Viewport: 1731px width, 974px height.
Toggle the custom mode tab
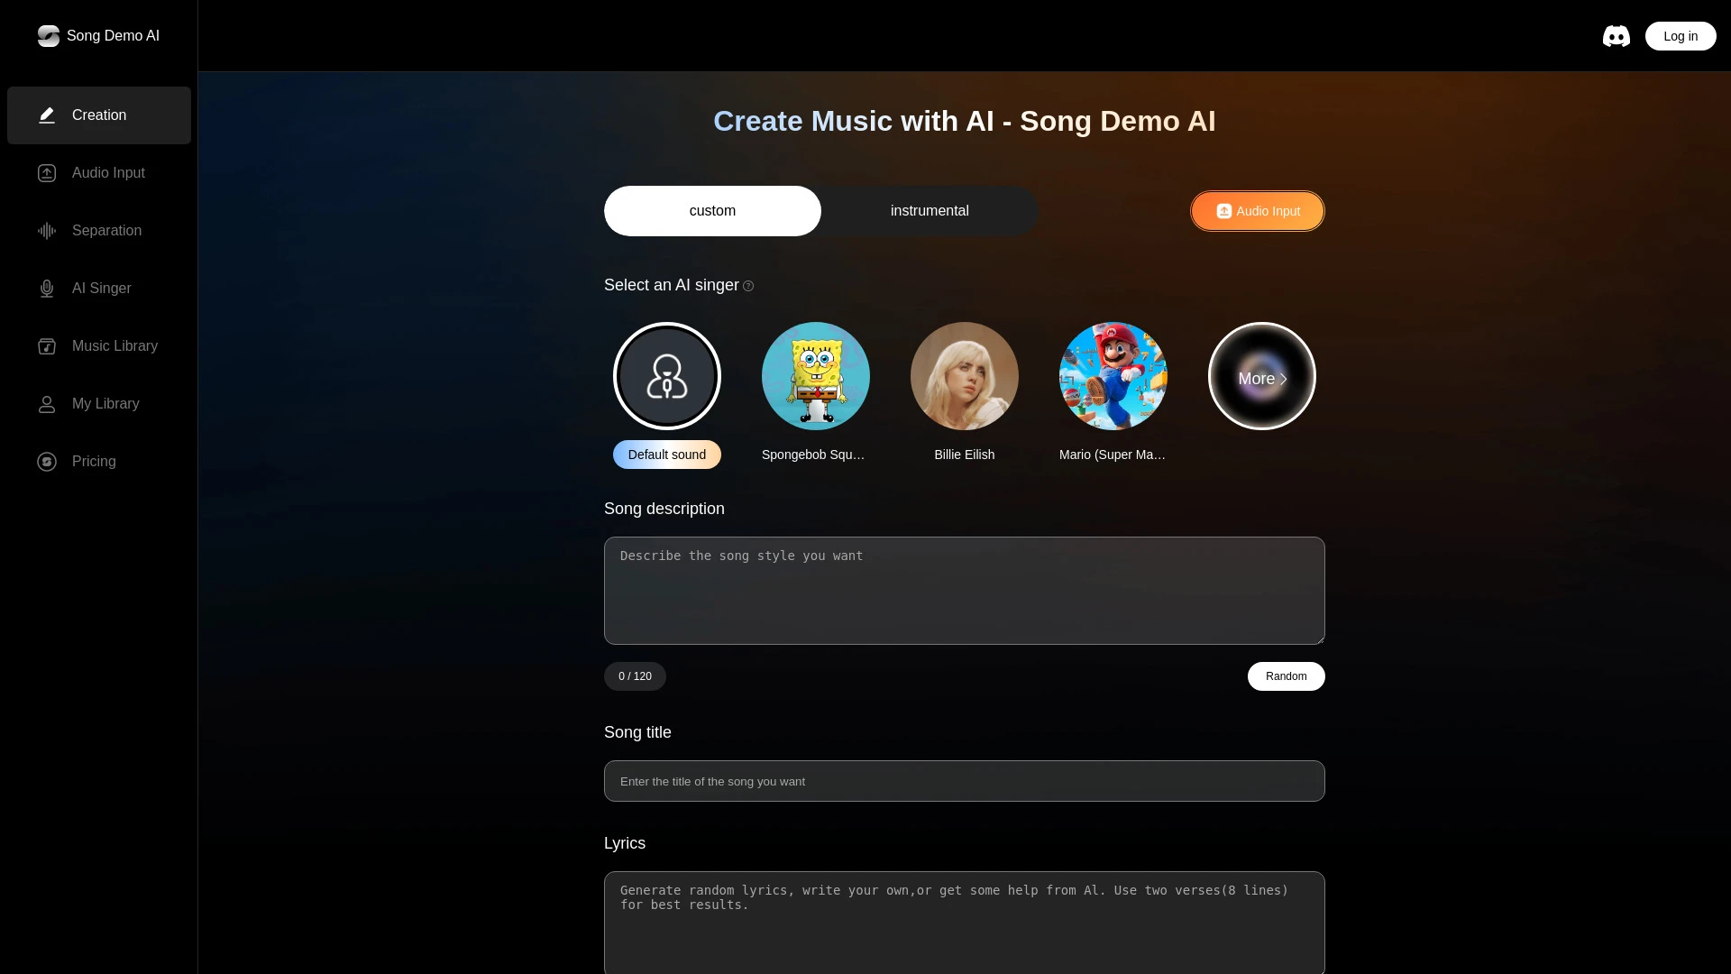(712, 210)
